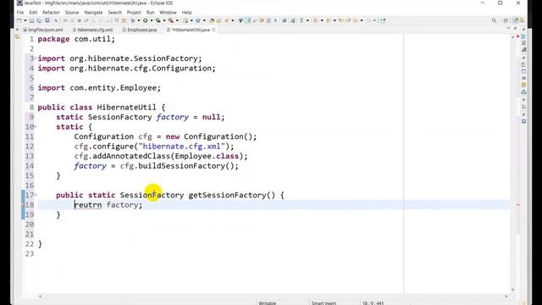Viewport: 542px width, 305px height.
Task: Click the vertical scrollbar of the editor
Action: coord(513,163)
